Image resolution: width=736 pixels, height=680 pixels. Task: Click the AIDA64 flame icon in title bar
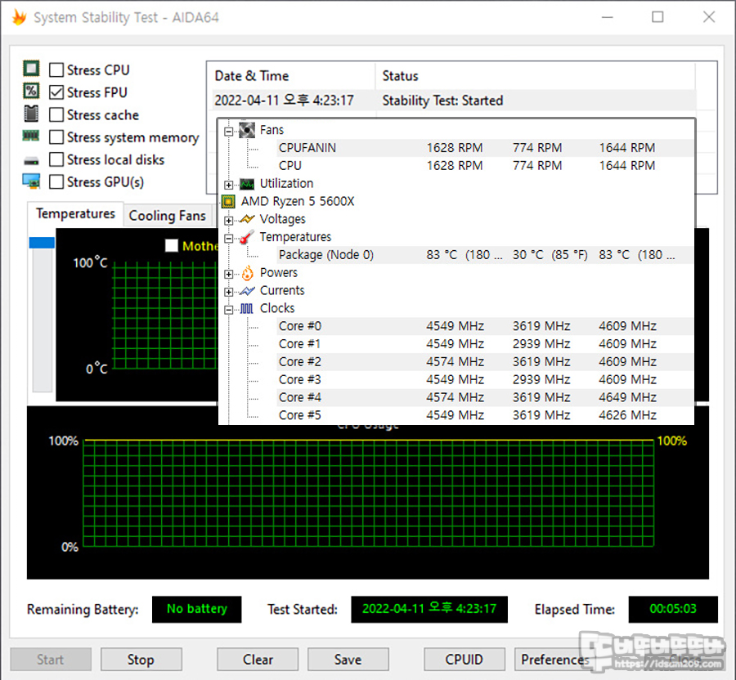[20, 17]
